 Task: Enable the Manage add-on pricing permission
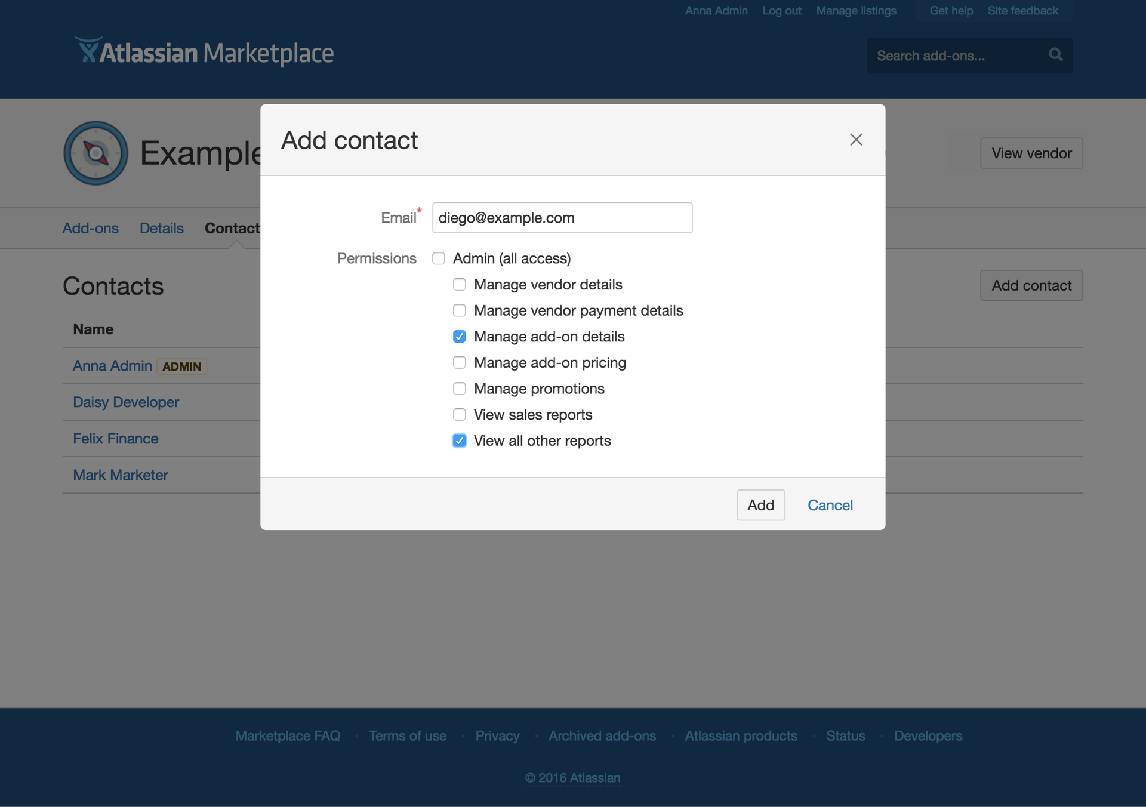[x=459, y=362]
